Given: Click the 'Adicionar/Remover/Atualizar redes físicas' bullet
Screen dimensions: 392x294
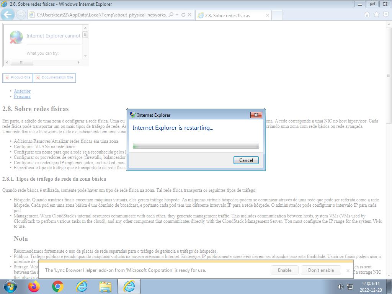Looking at the screenshot, I should [66, 141].
